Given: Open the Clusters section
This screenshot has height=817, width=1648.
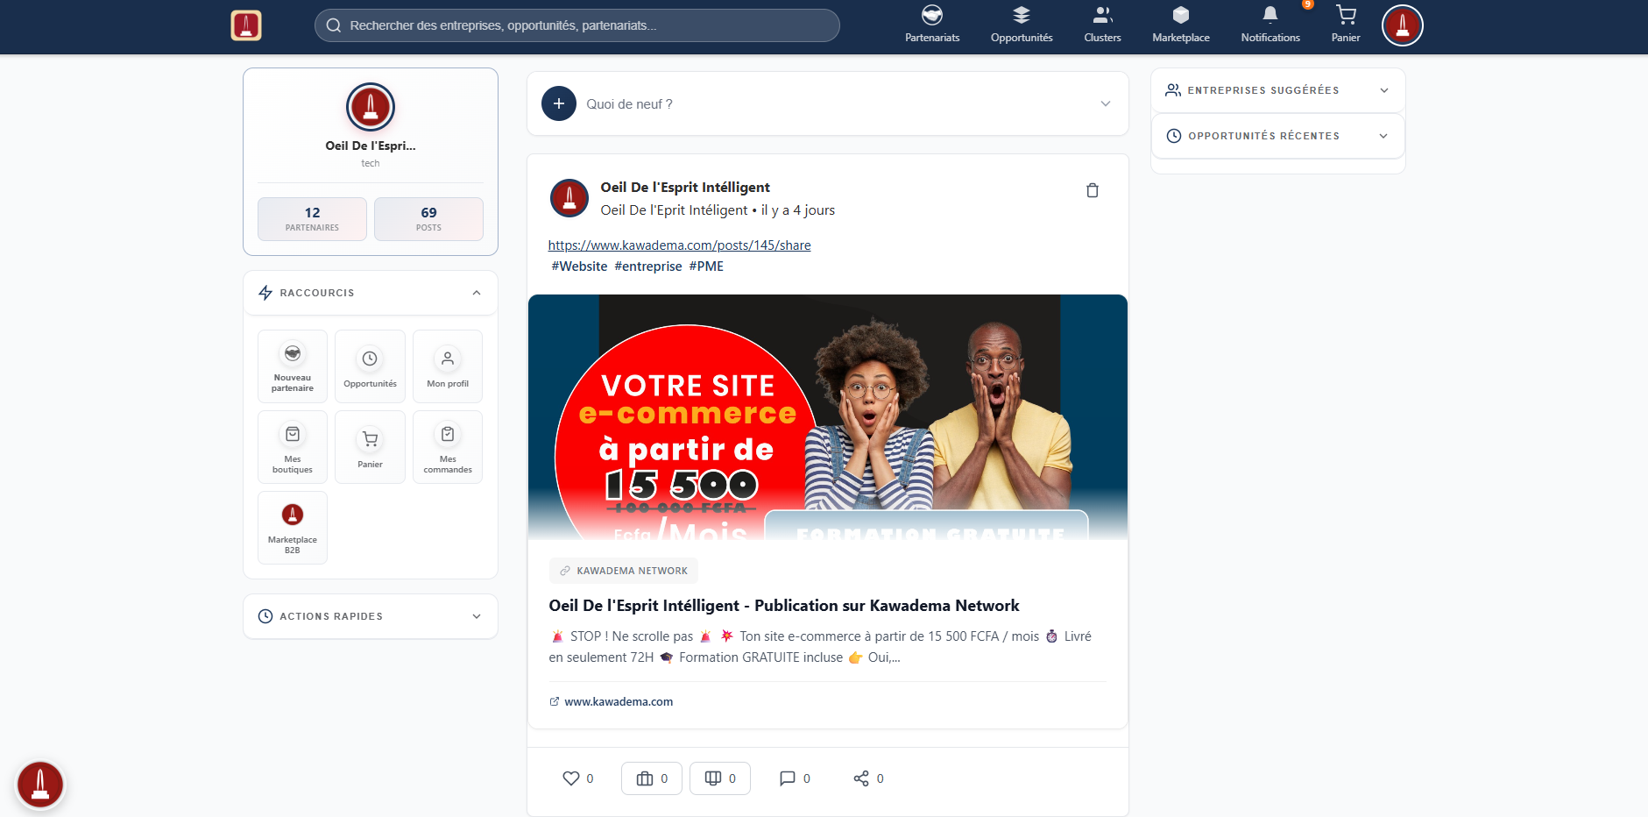Looking at the screenshot, I should click(1101, 24).
